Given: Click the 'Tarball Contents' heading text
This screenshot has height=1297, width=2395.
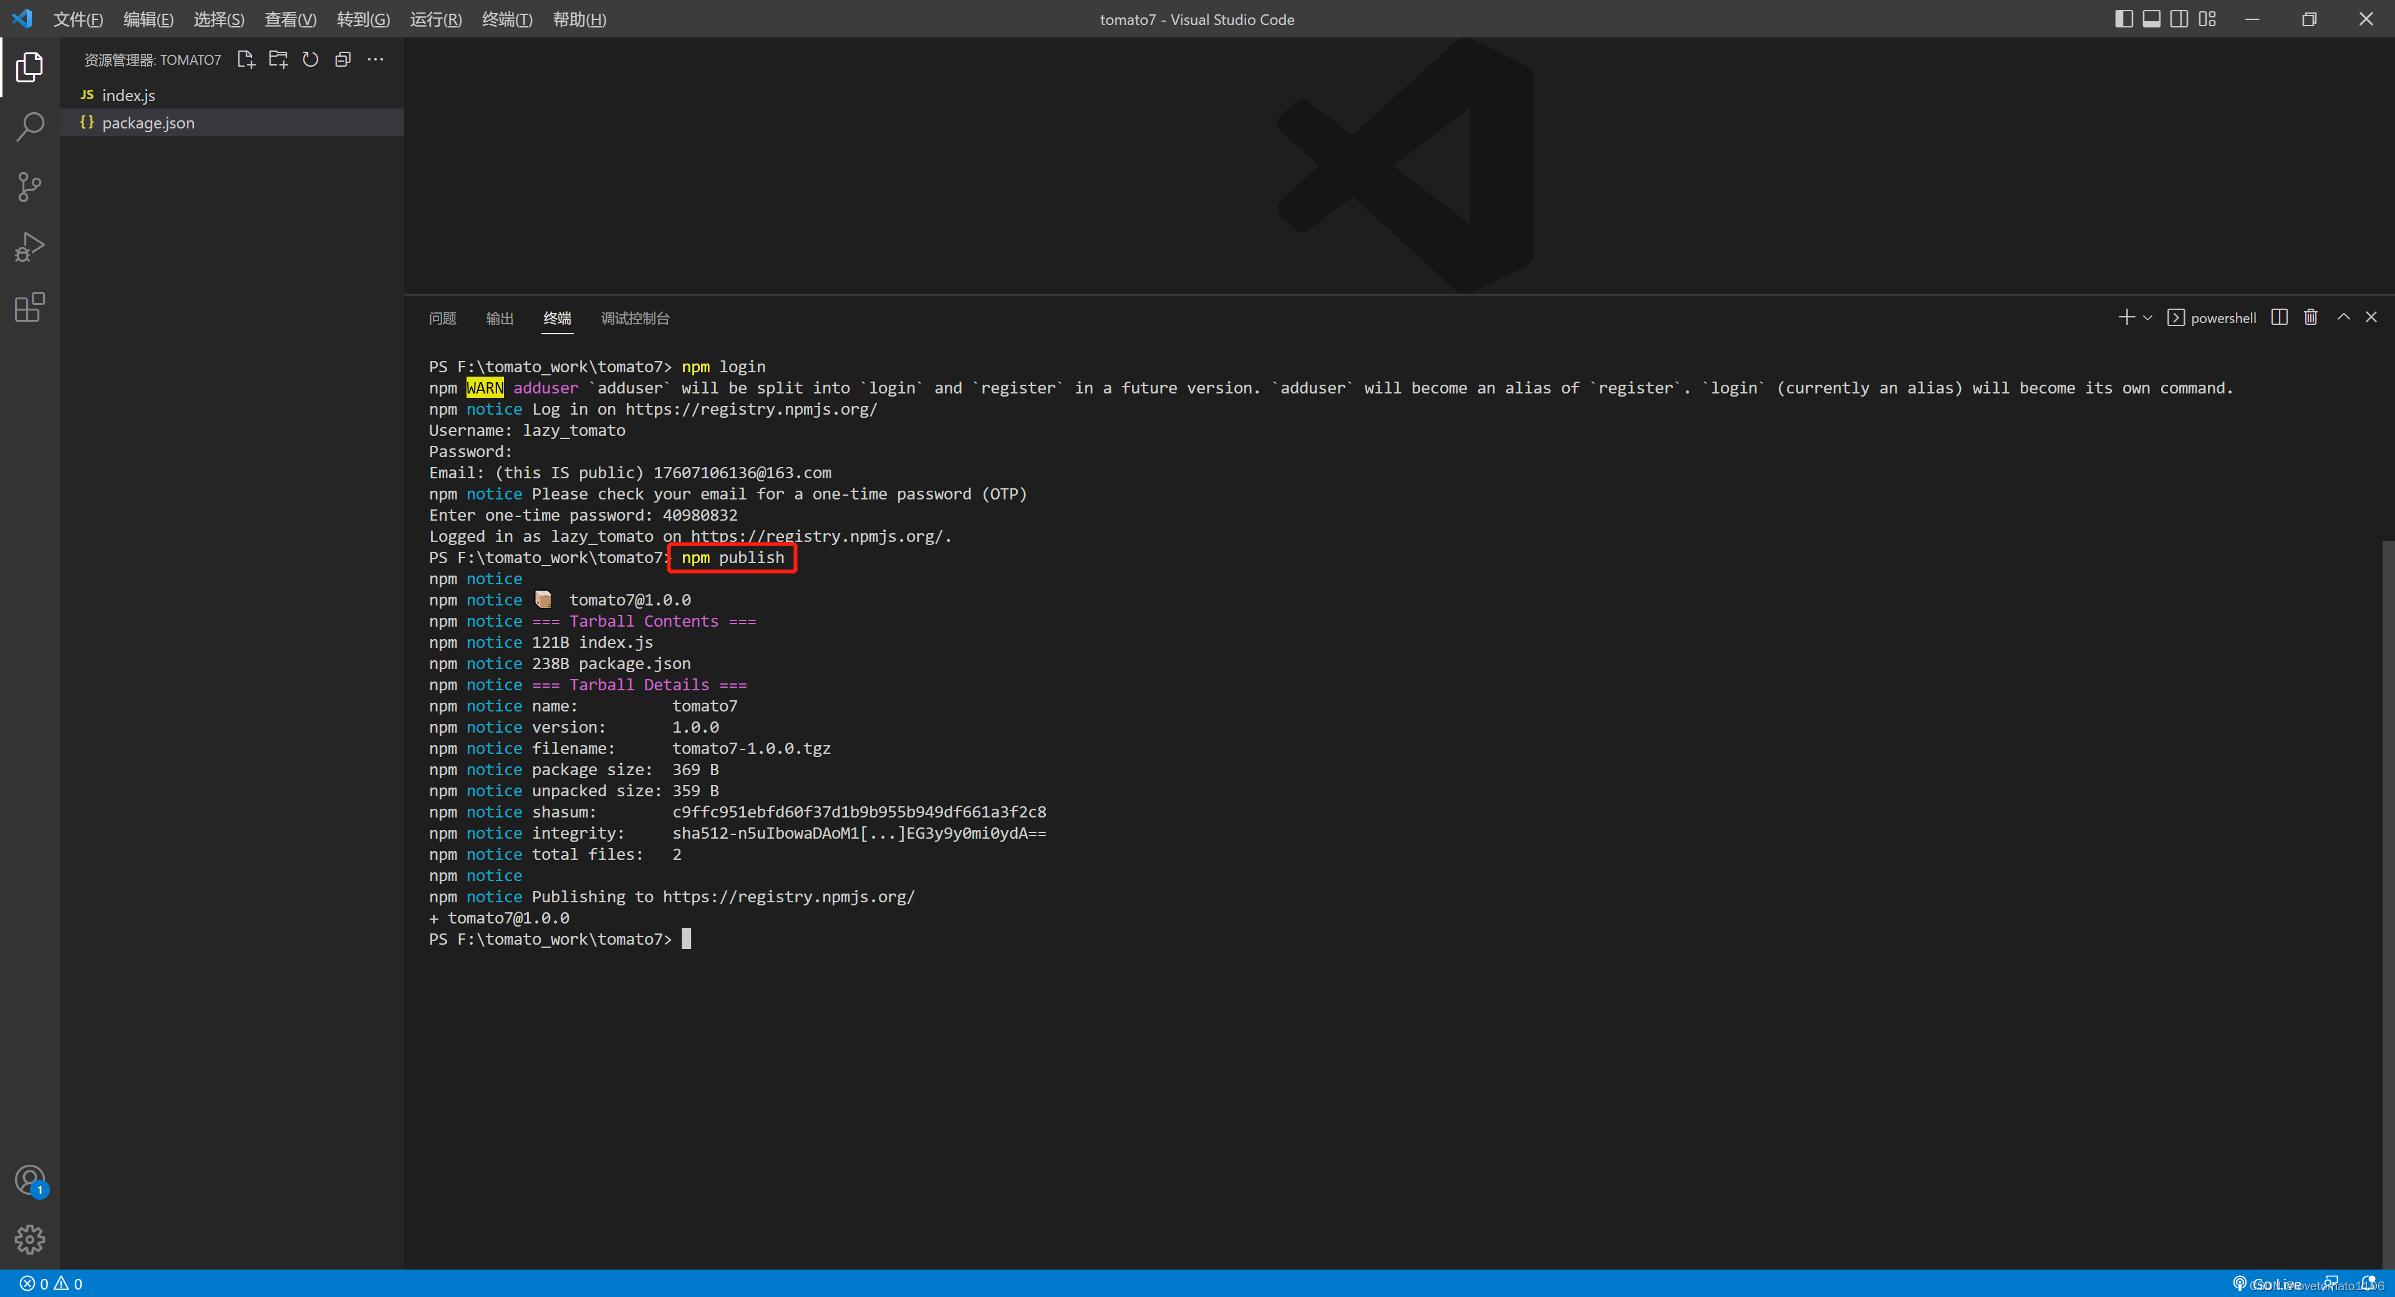Looking at the screenshot, I should [x=644, y=621].
